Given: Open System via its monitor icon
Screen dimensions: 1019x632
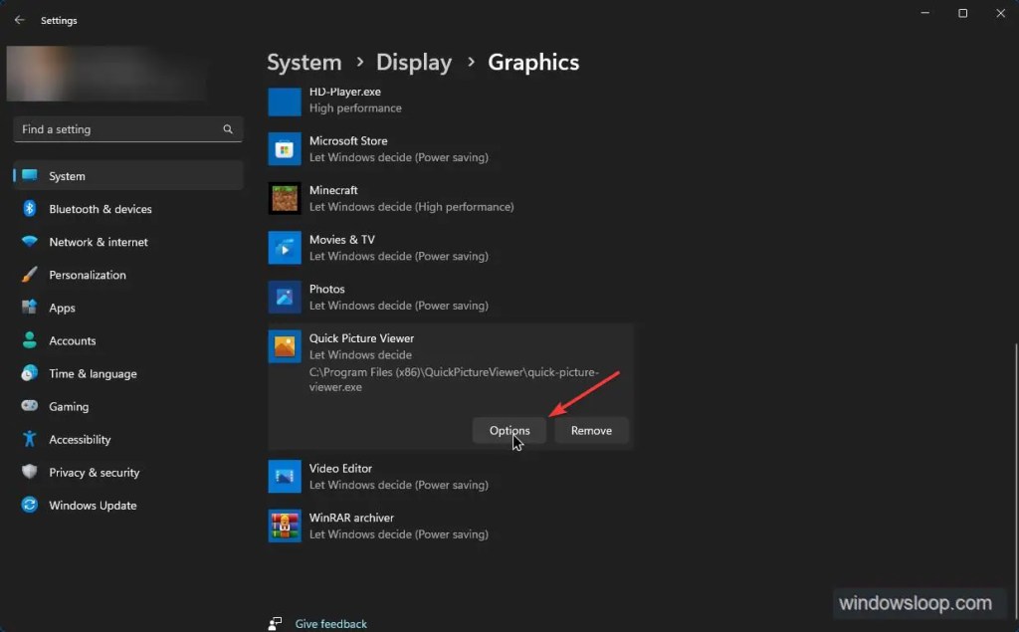Looking at the screenshot, I should 29,175.
